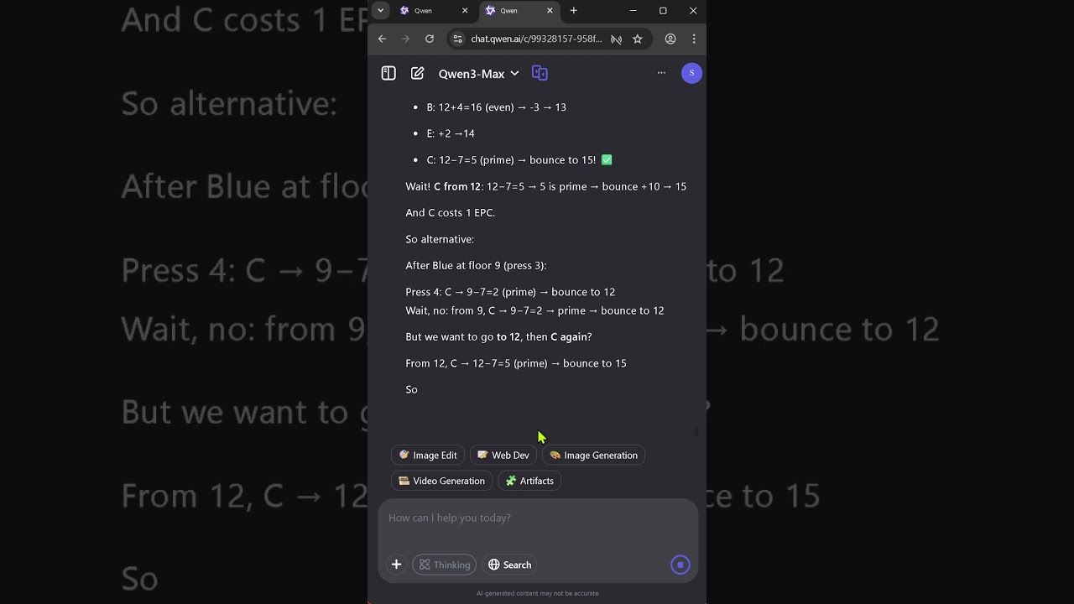Open the three-dot more options menu
The image size is (1074, 604).
[x=661, y=73]
